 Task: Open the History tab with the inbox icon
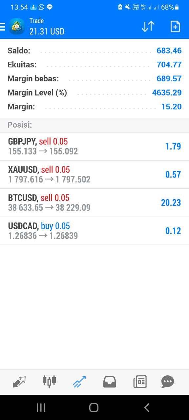110,382
